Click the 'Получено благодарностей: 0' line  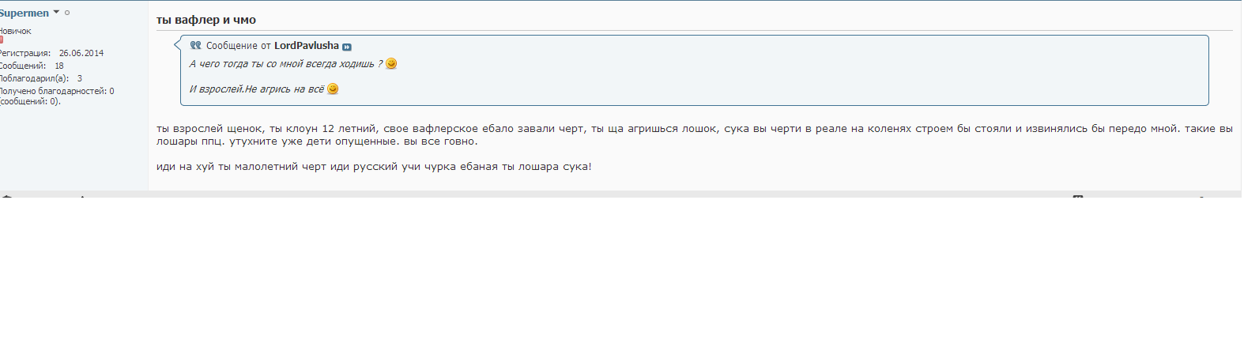56,91
